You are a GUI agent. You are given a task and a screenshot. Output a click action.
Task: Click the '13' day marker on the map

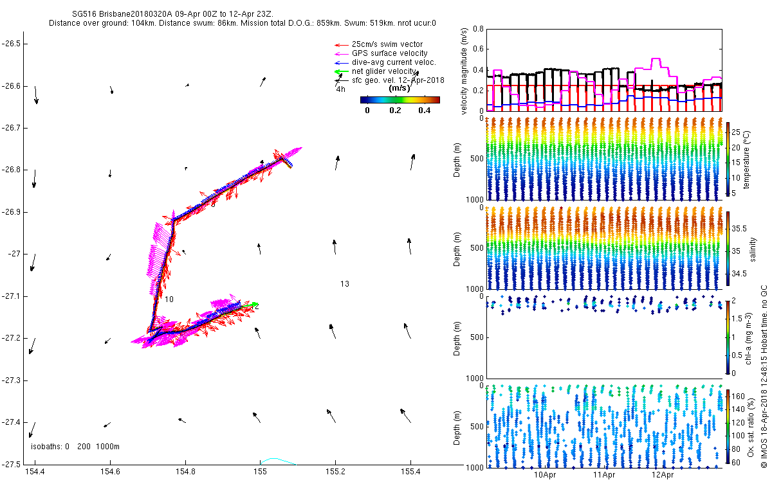click(345, 284)
